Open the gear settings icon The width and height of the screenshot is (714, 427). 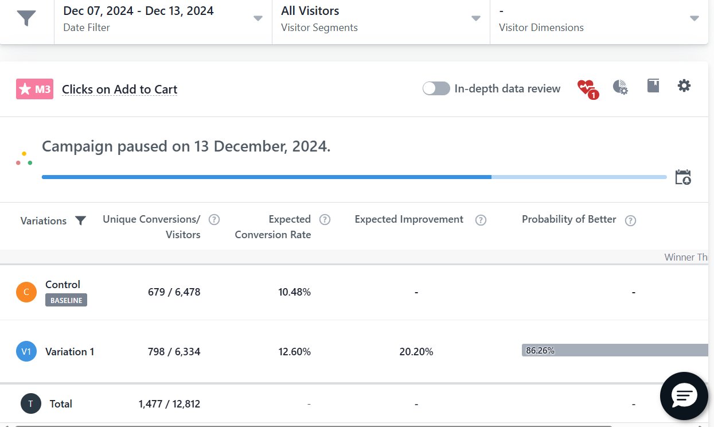click(684, 86)
